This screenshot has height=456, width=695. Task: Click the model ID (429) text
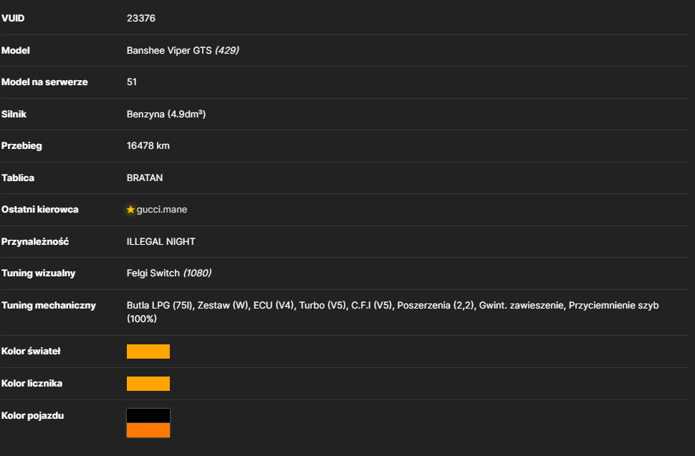[x=227, y=51]
